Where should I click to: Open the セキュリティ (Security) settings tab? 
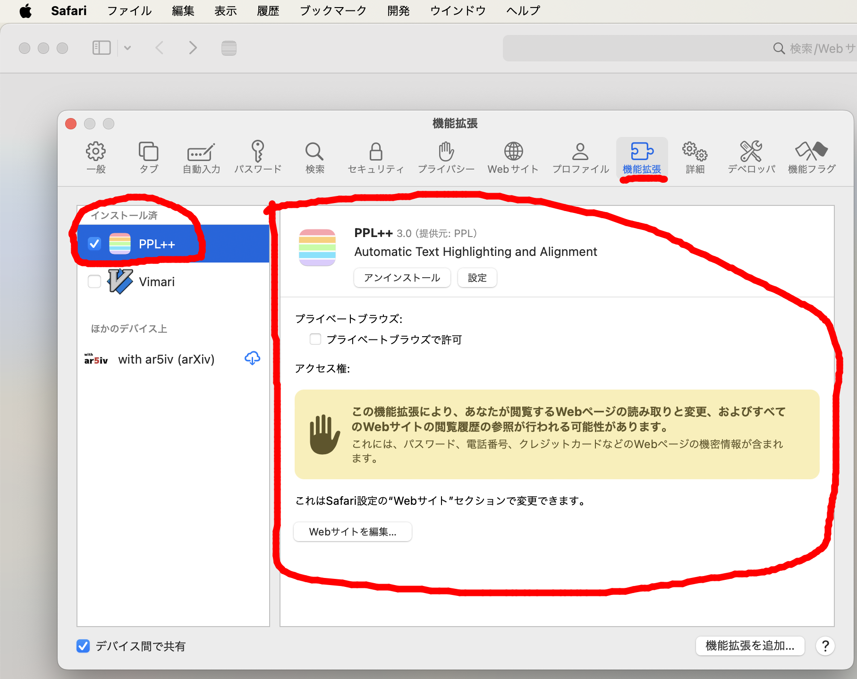(376, 158)
